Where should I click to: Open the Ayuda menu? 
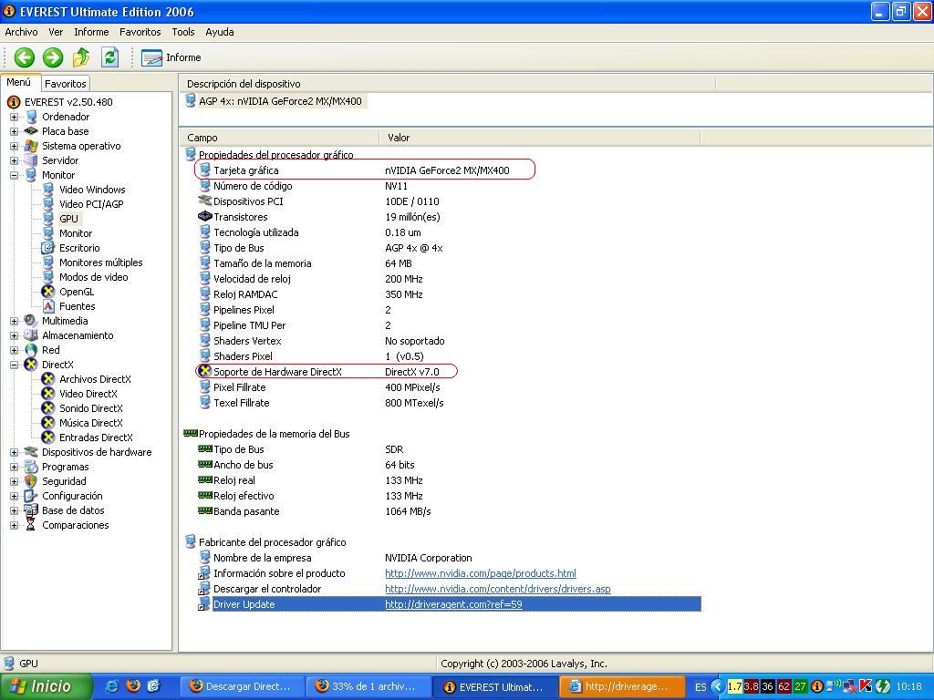pyautogui.click(x=219, y=32)
